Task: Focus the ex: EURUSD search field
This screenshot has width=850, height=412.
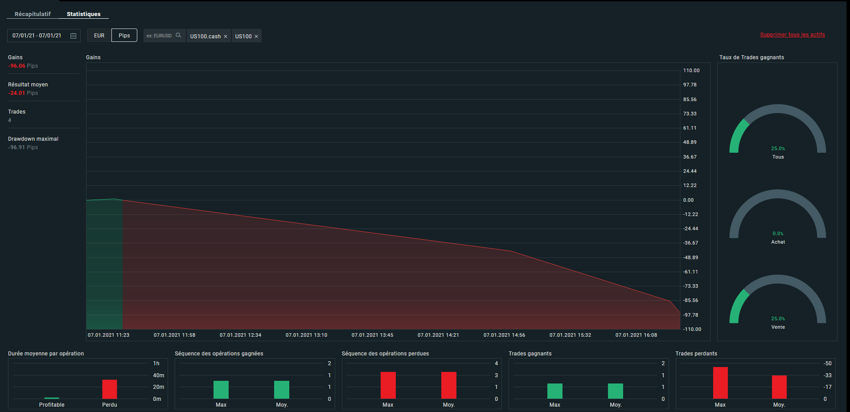Action: [160, 36]
